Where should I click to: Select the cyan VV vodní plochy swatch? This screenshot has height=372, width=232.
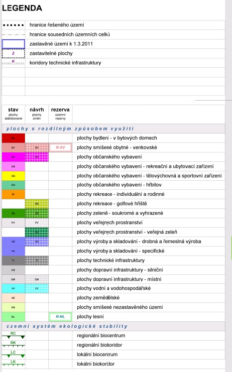coord(13,288)
